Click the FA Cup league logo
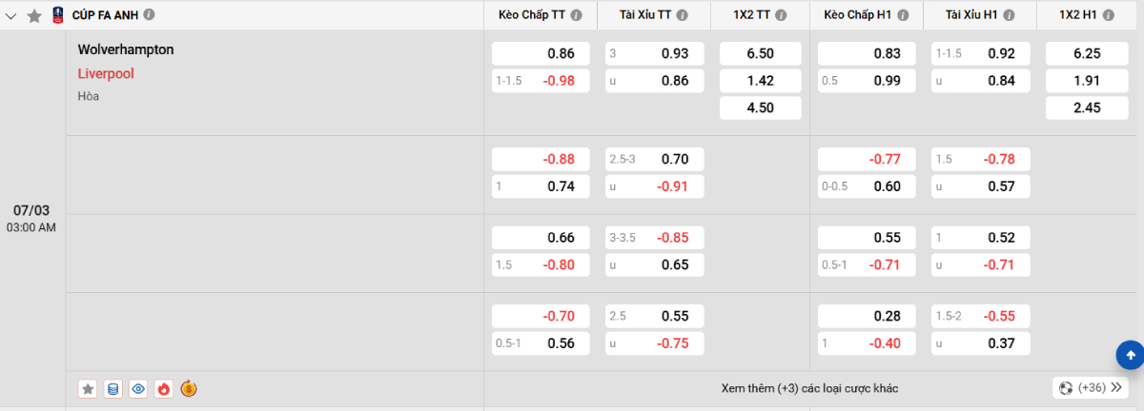Viewport: 1144px width, 411px height. click(58, 15)
